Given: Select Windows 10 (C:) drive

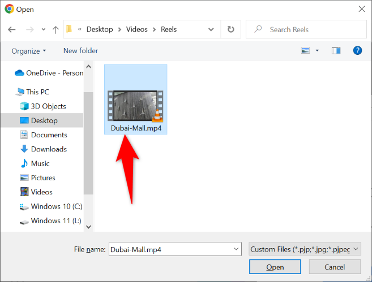Looking at the screenshot, I should [x=51, y=206].
